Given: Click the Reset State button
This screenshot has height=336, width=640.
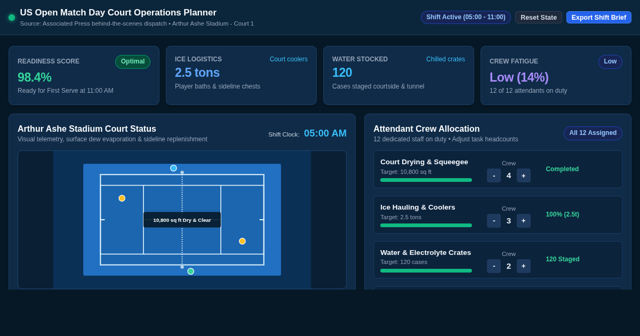Looking at the screenshot, I should tap(539, 17).
